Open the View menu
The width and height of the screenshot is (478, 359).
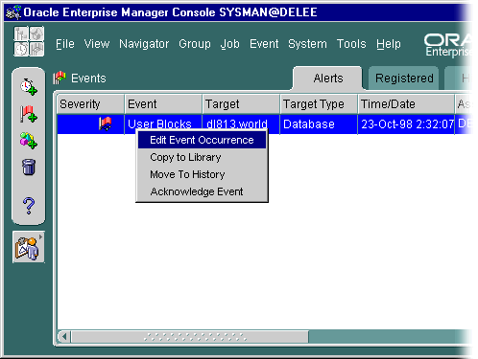tap(97, 44)
